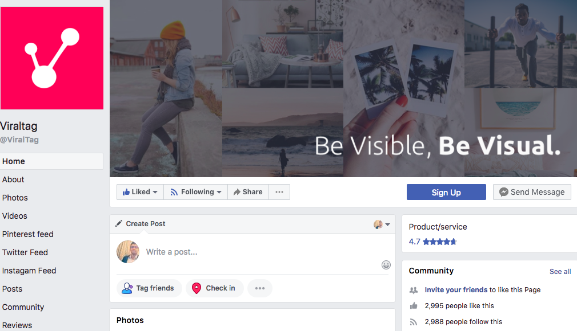Open the three-dots more options in post composer
This screenshot has height=331, width=577.
pos(260,288)
